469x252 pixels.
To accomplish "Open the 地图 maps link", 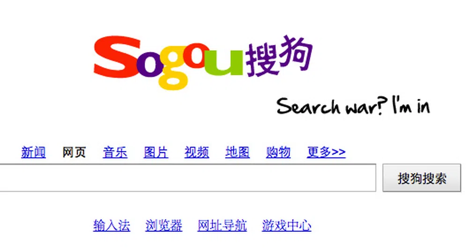I will click(x=238, y=152).
